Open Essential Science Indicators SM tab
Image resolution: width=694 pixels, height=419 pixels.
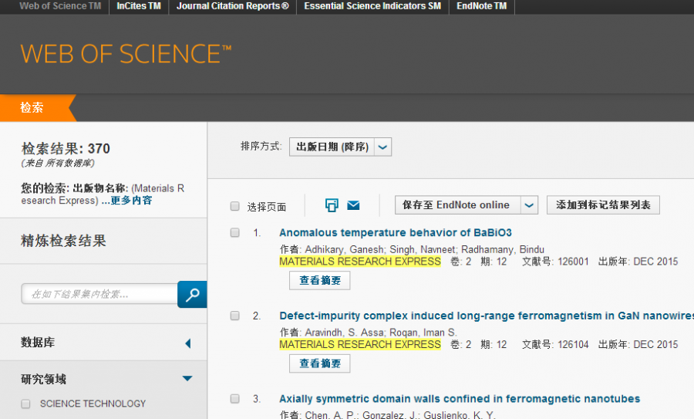point(372,6)
